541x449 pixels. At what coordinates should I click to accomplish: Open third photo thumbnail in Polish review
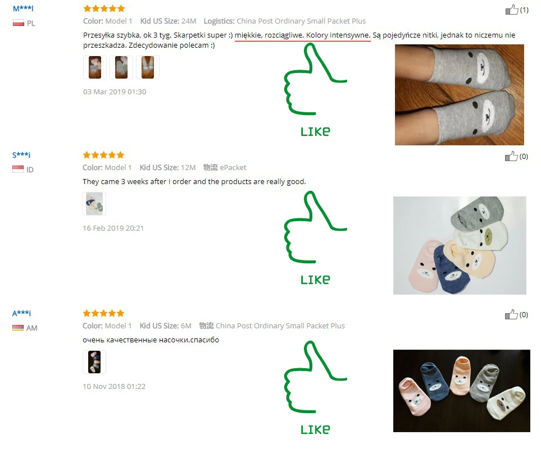(148, 67)
